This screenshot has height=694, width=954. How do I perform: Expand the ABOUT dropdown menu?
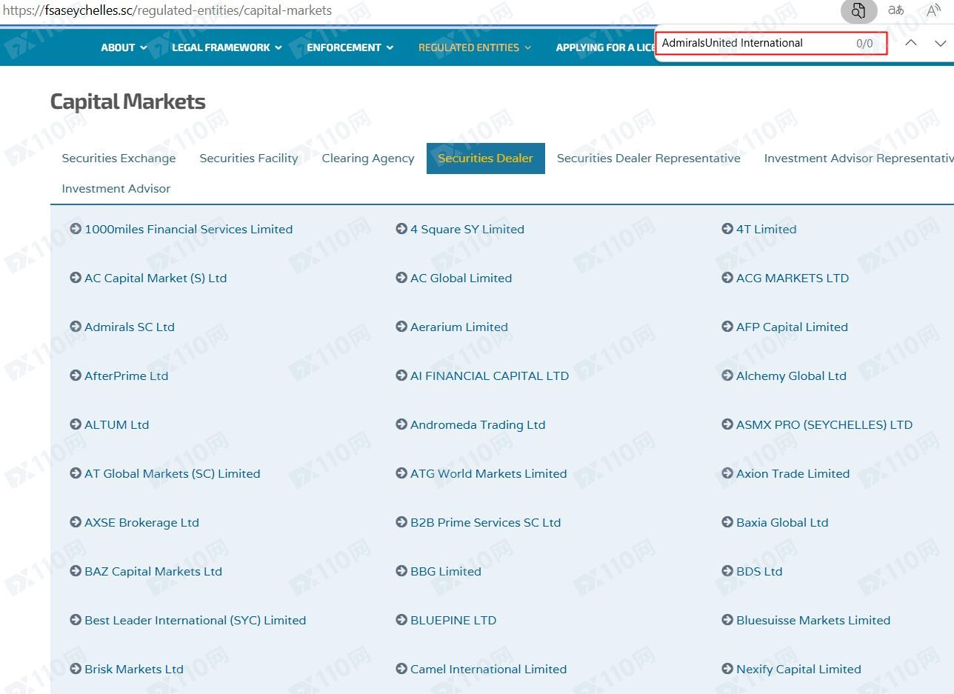(x=124, y=47)
